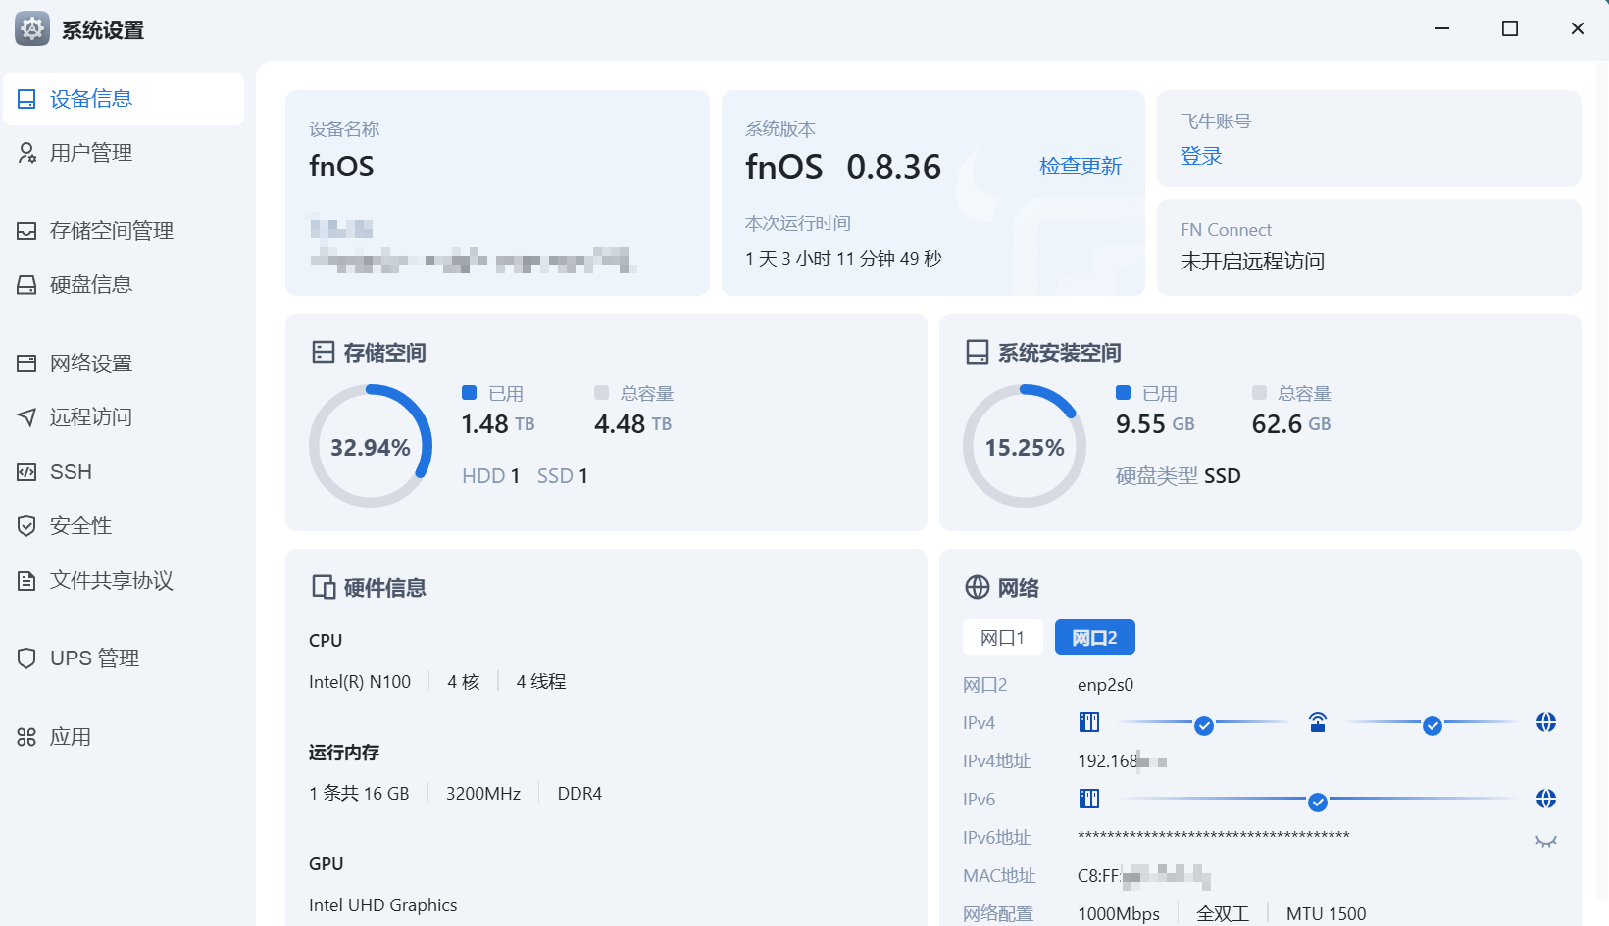Image resolution: width=1609 pixels, height=926 pixels.
Task: Click the 硬件信息 section header icon
Action: 324,587
